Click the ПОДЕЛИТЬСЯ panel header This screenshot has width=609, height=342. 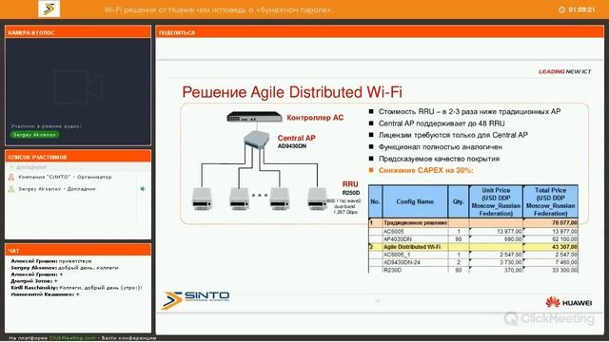380,32
